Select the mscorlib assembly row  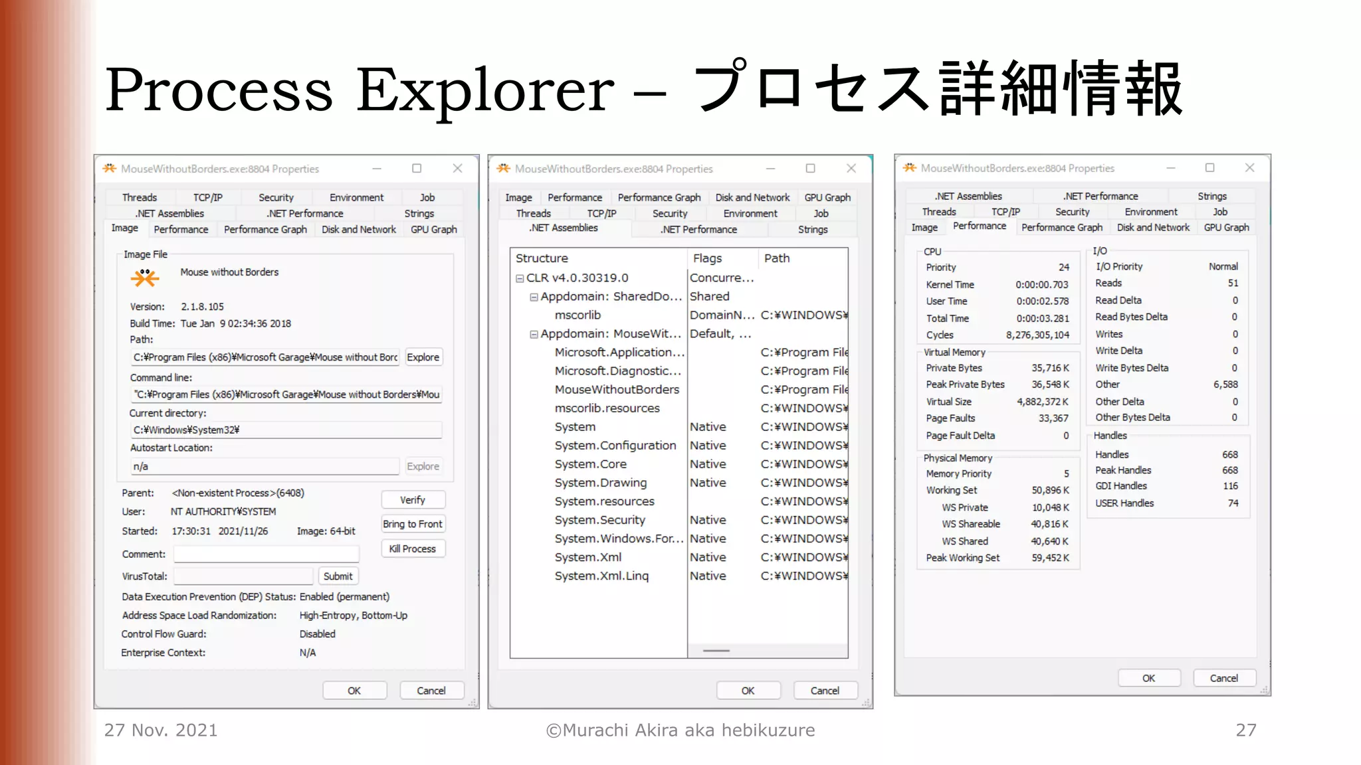click(679, 315)
